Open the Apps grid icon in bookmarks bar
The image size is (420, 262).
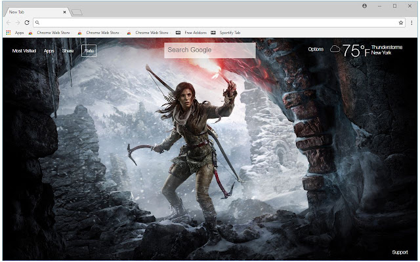(x=9, y=33)
